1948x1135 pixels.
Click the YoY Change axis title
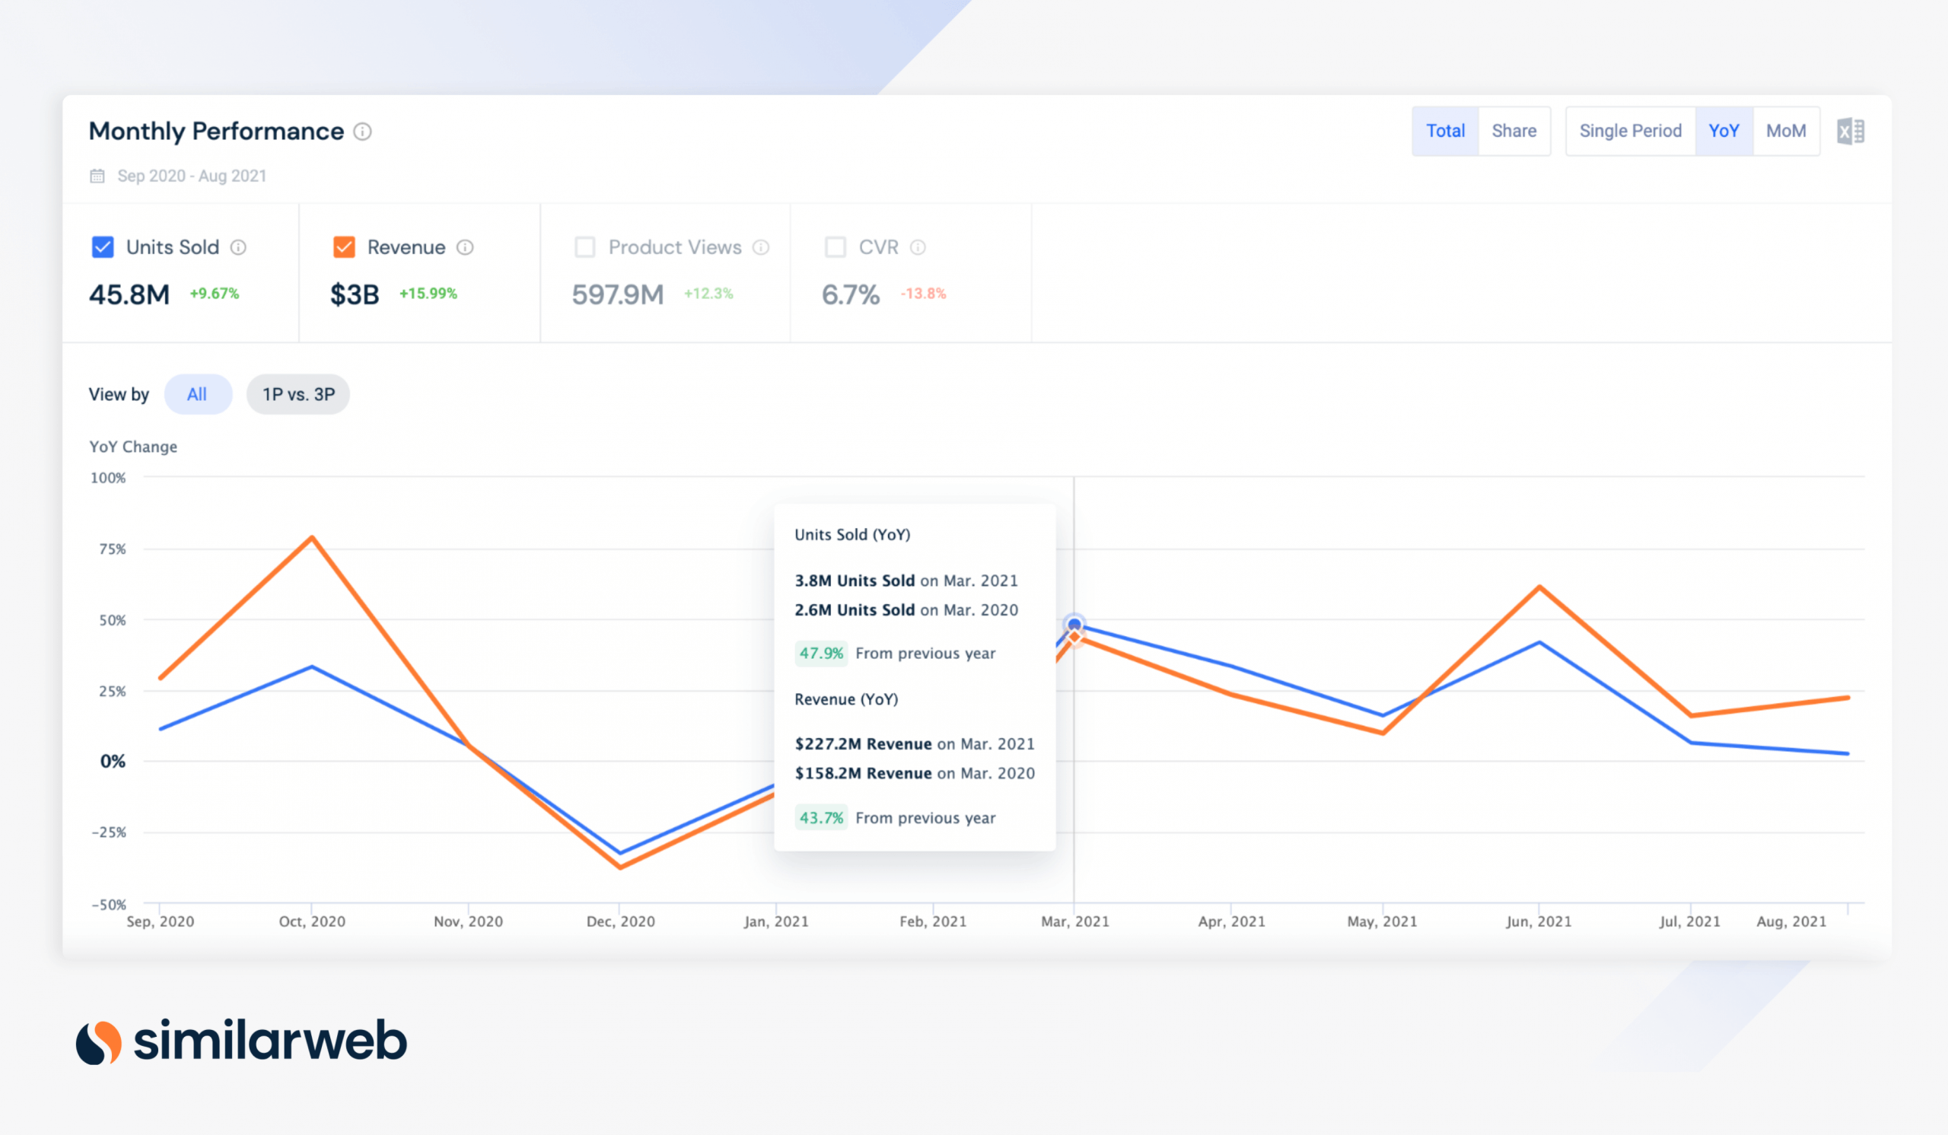[x=133, y=447]
